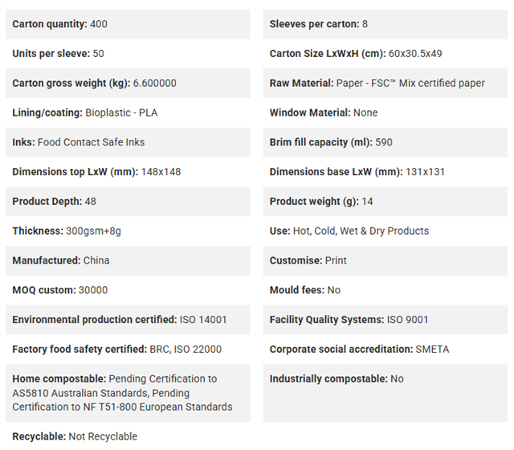Select Carton Size LxWxH text
The width and height of the screenshot is (514, 450).
point(356,54)
